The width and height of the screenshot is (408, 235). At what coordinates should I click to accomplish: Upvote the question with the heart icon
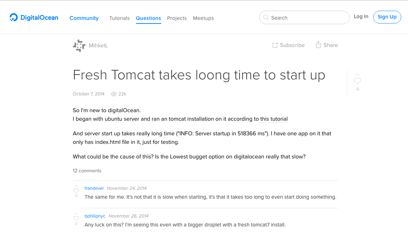pyautogui.click(x=357, y=81)
